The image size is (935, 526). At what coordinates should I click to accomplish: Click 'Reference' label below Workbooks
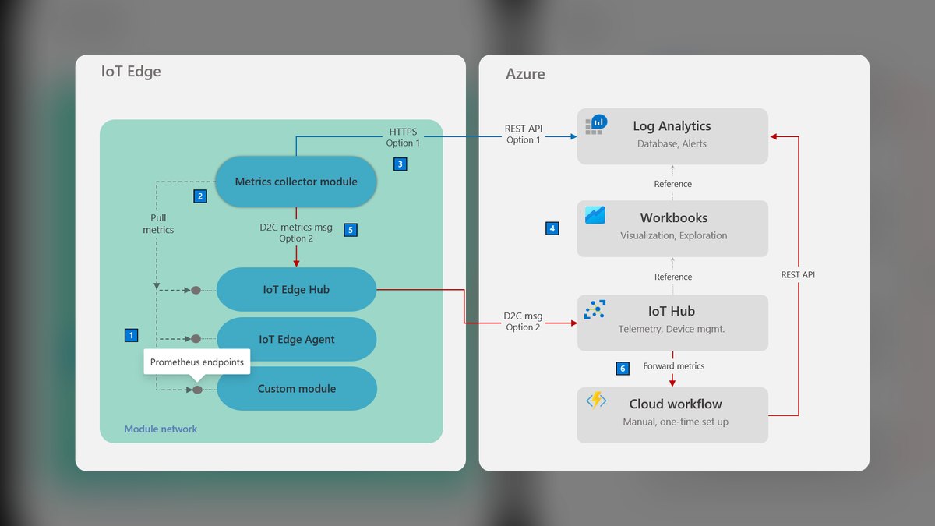[673, 277]
